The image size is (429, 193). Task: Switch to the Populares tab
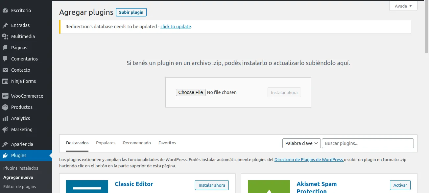pos(106,143)
